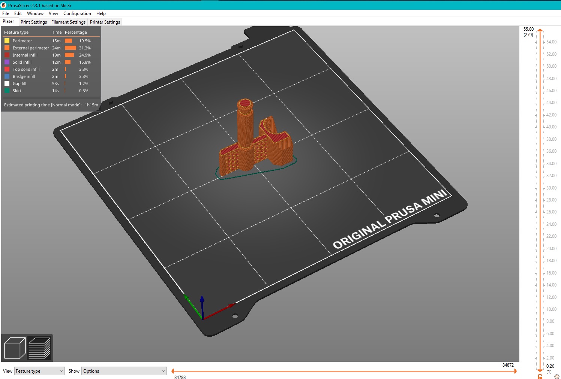This screenshot has height=379, width=561.
Task: Click the PrusaSlicer app logo icon
Action: click(x=3, y=5)
